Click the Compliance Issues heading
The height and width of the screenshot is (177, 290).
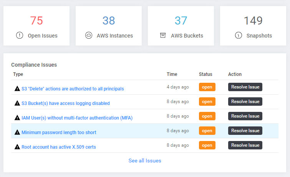pyautogui.click(x=34, y=65)
